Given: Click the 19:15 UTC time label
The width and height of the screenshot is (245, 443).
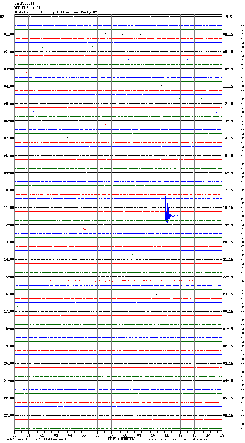Looking at the screenshot, I should click(228, 225).
